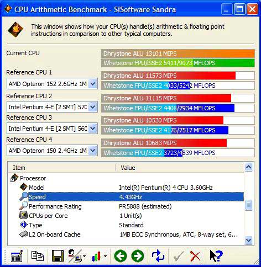261x267 pixels.
Task: Open the bar chart icon dropdown arrow
Action: pos(105,256)
